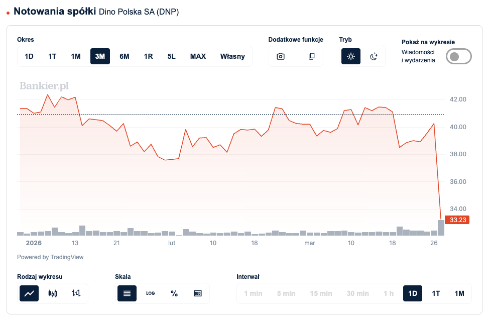Choose the MAX period range
Image resolution: width=488 pixels, height=319 pixels.
coord(198,56)
